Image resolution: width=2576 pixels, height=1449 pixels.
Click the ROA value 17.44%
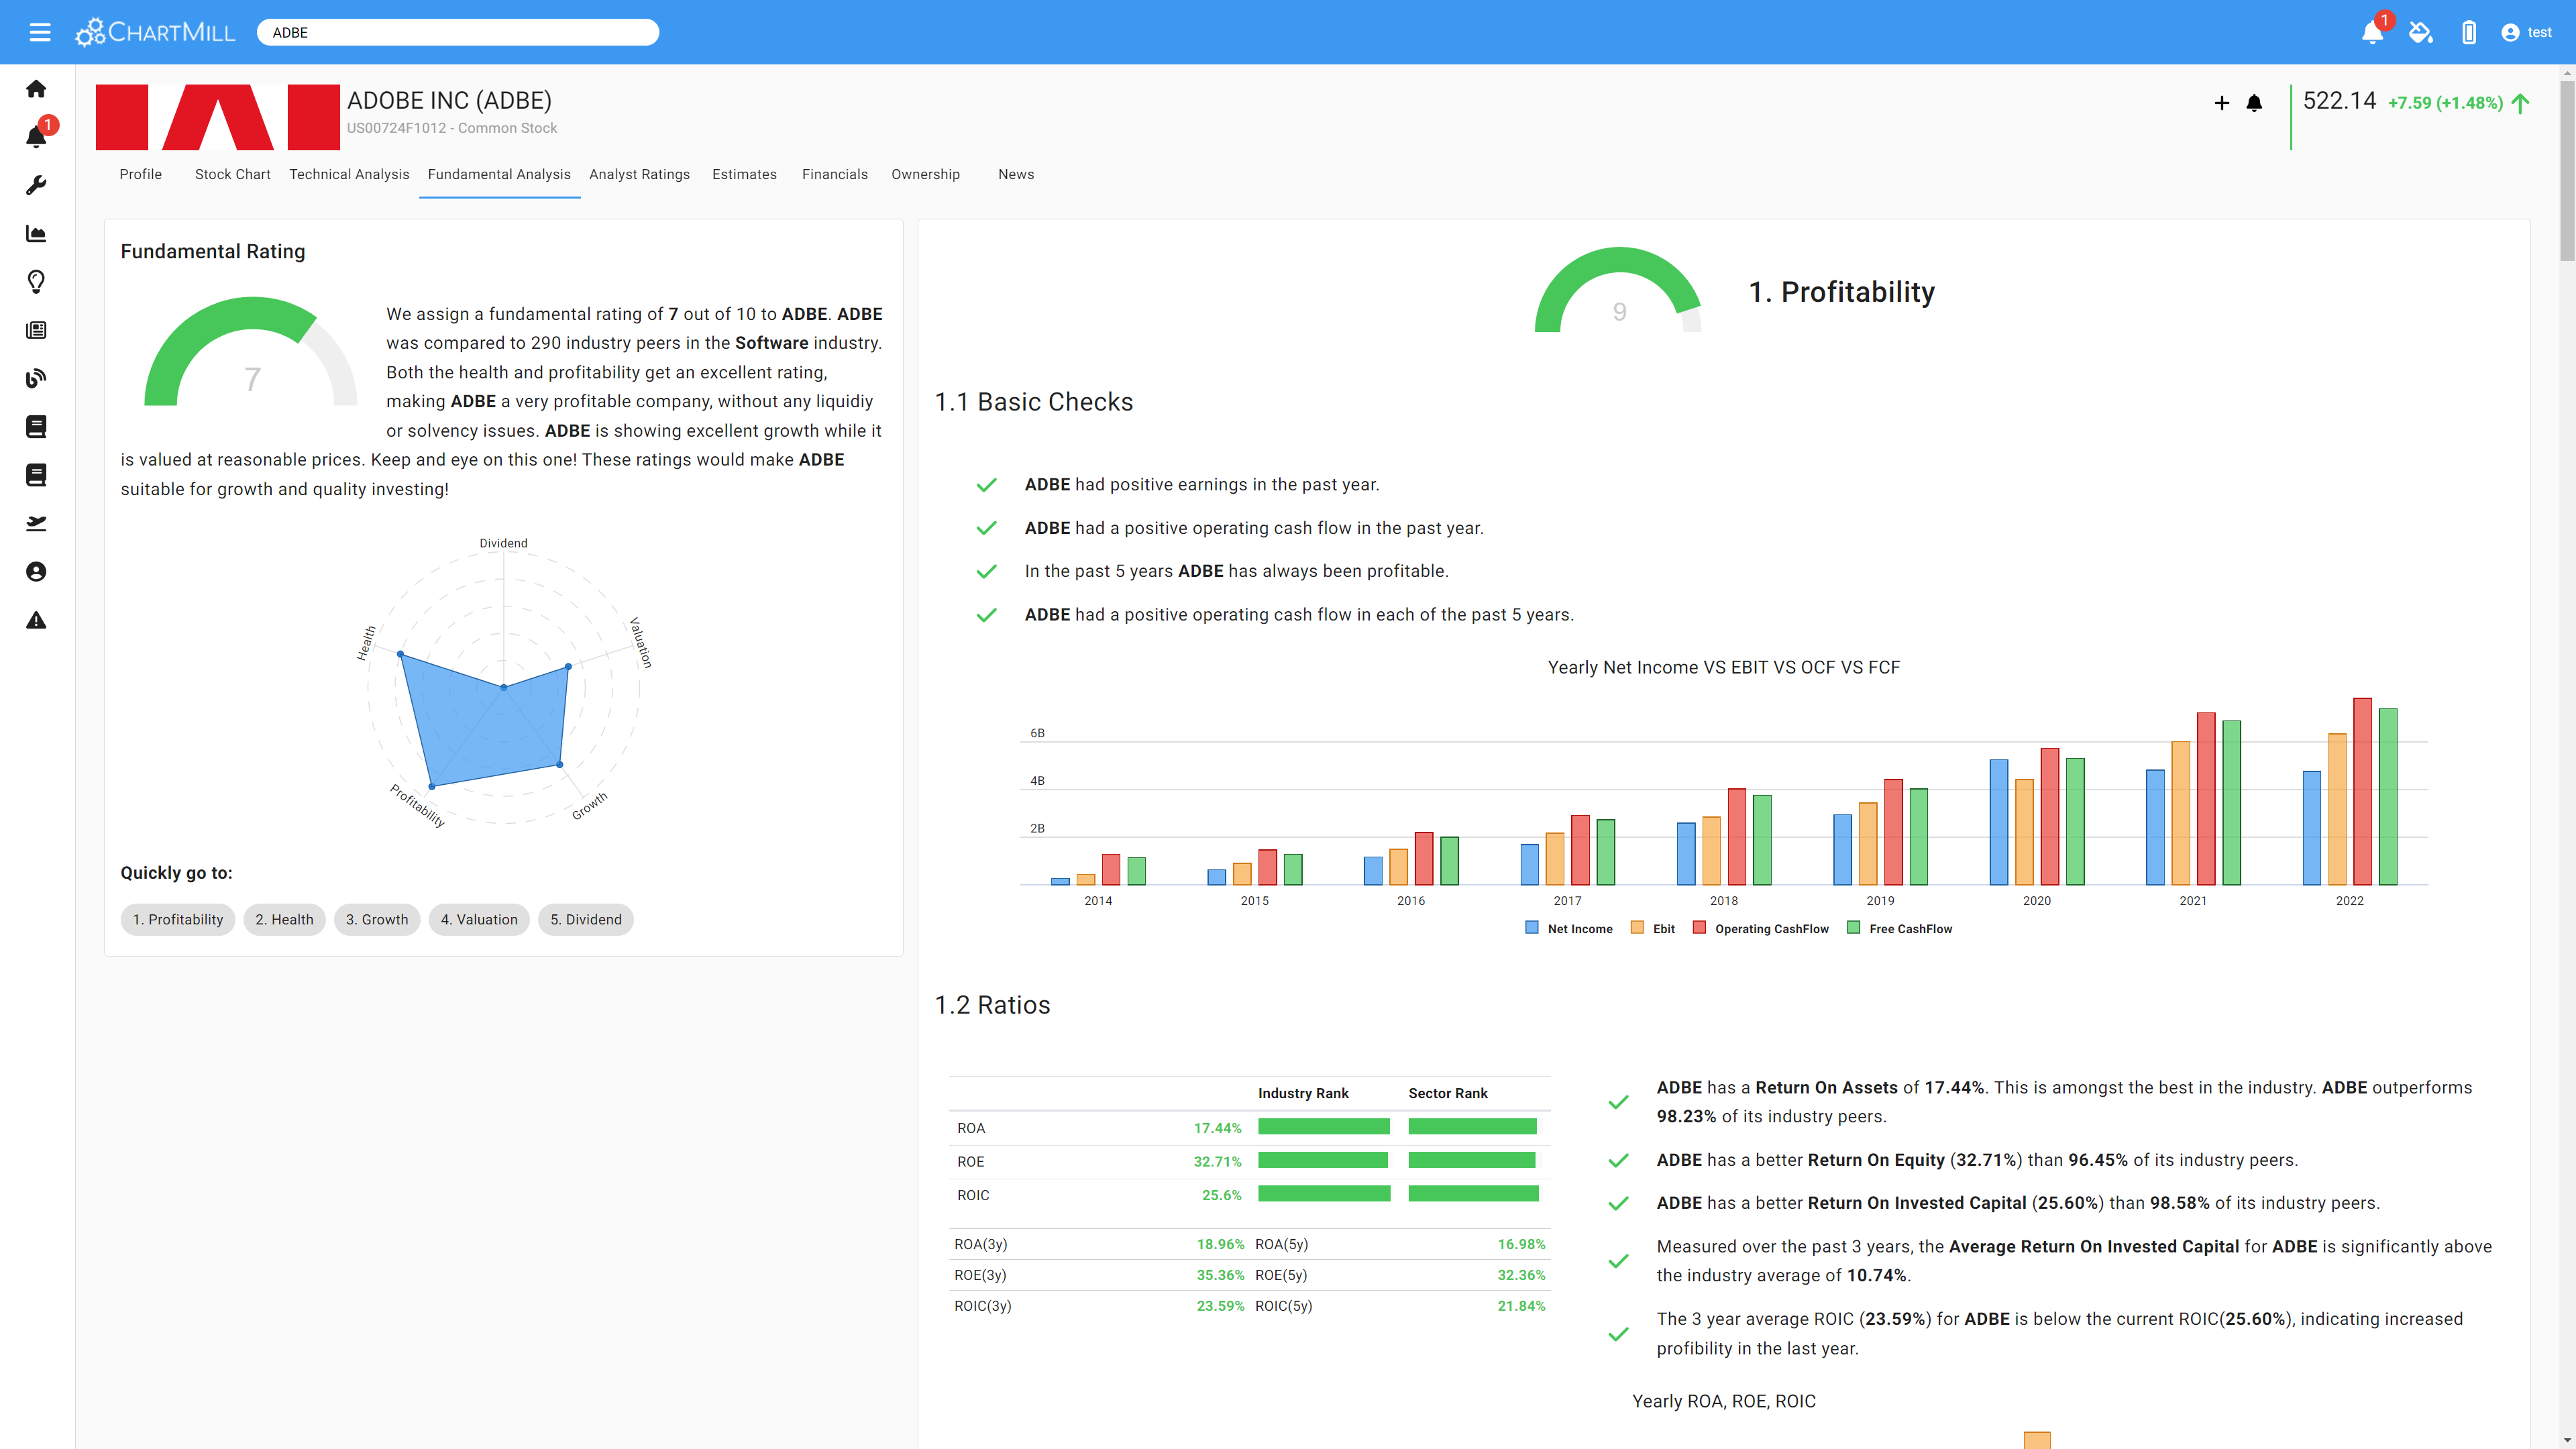[1217, 1128]
